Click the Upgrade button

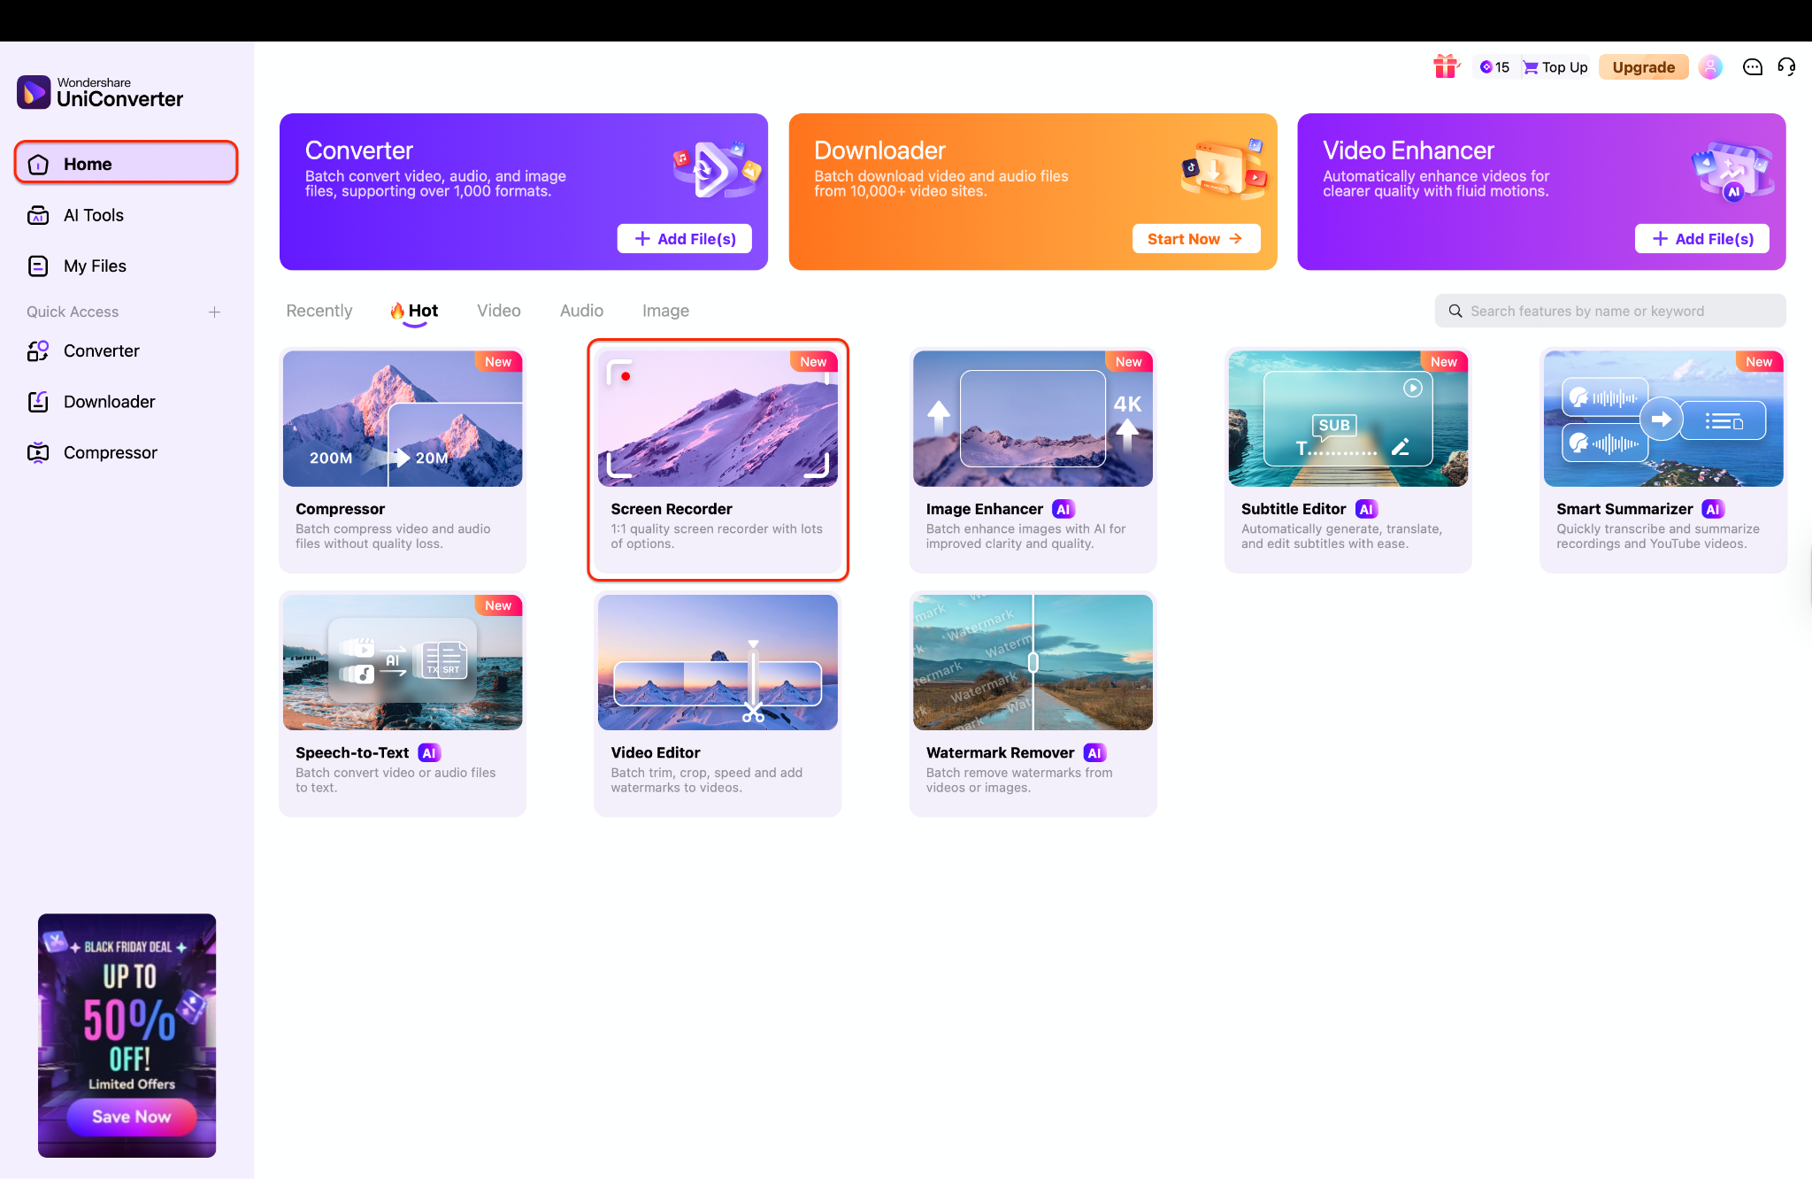(1643, 66)
